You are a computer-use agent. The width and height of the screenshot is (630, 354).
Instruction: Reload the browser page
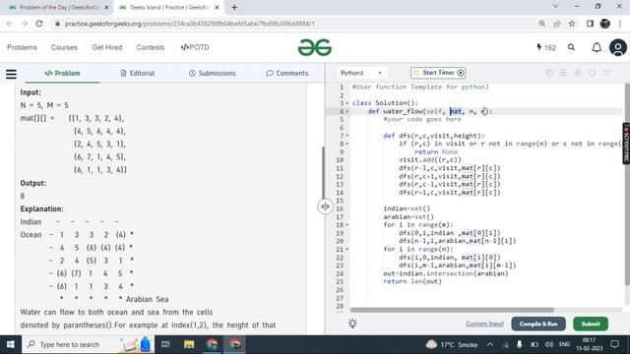point(39,24)
